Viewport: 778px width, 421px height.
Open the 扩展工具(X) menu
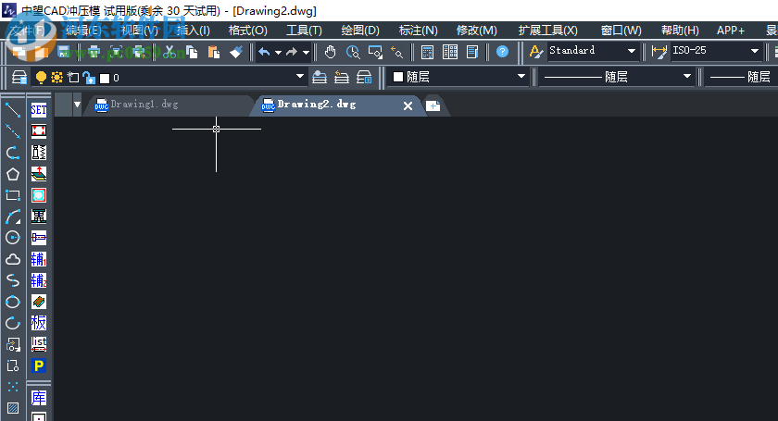(547, 31)
